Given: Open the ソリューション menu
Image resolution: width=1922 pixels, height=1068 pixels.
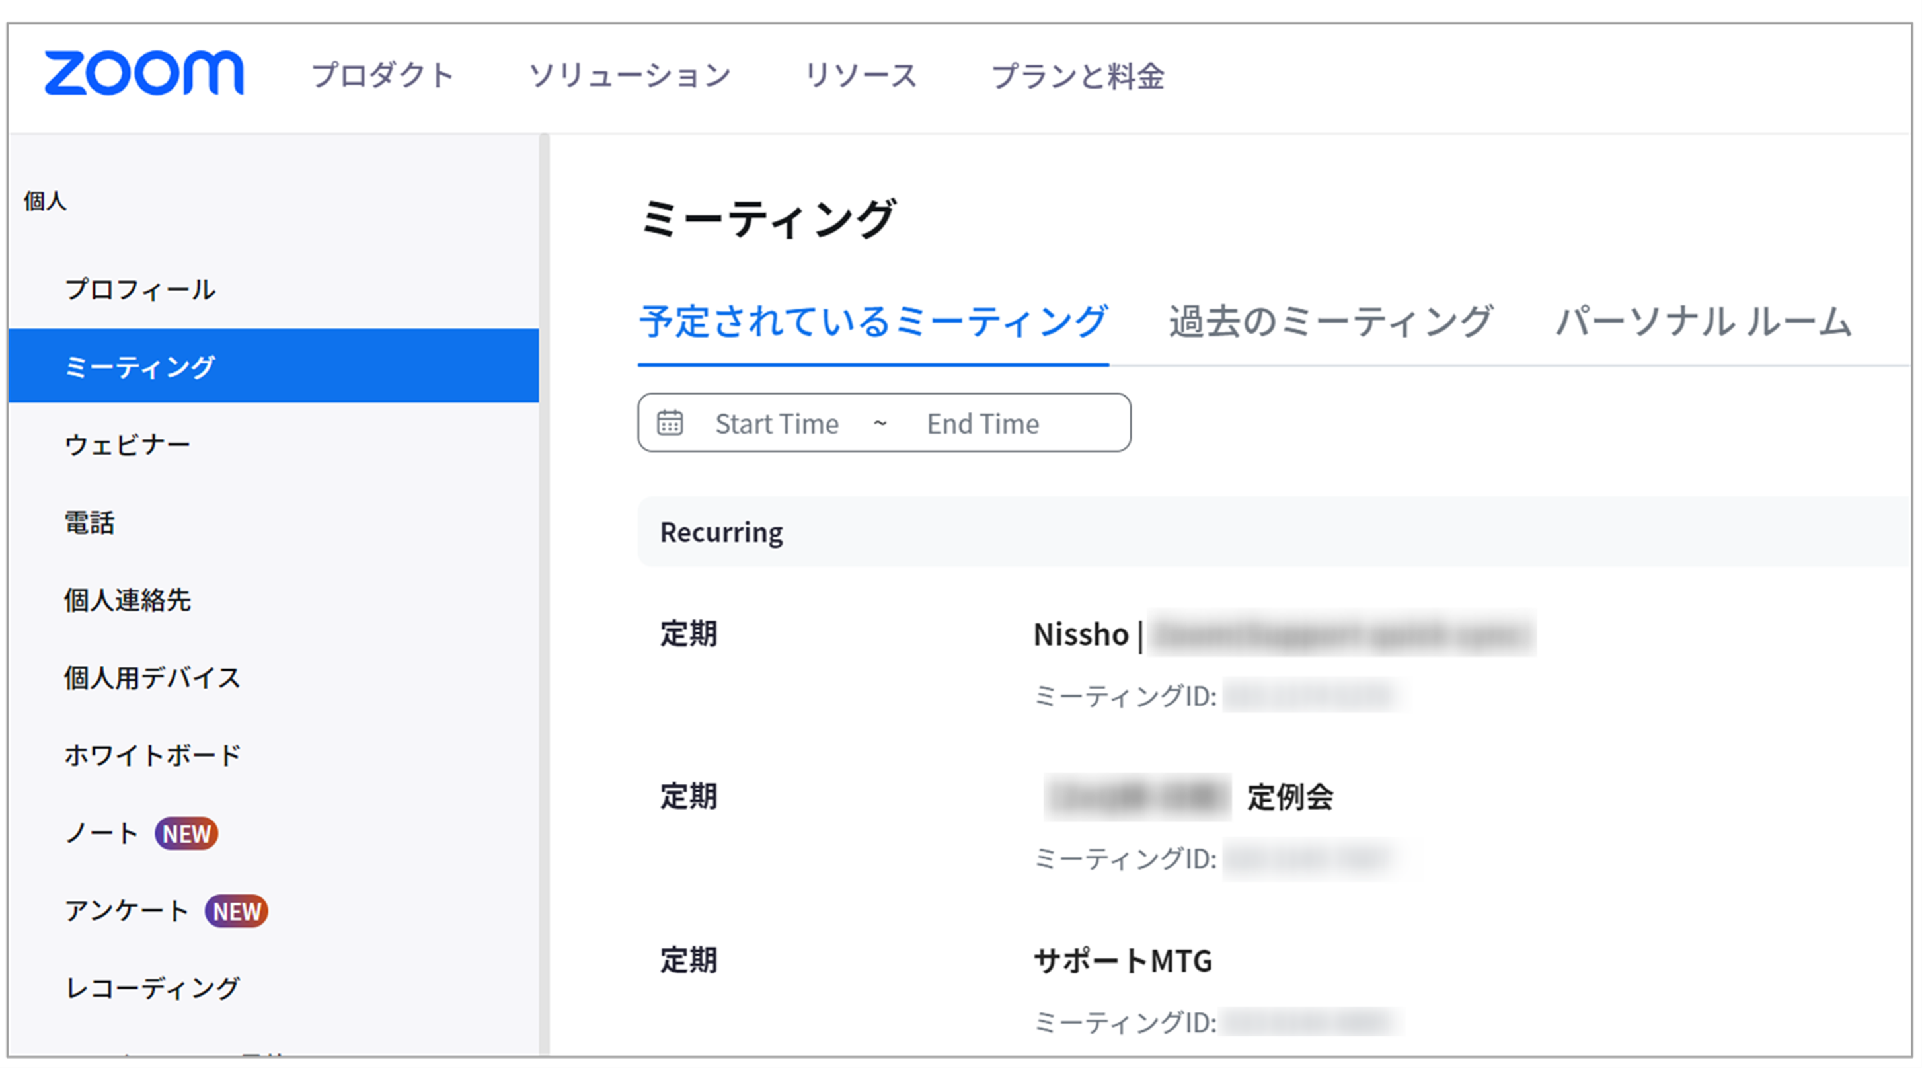Looking at the screenshot, I should (631, 75).
